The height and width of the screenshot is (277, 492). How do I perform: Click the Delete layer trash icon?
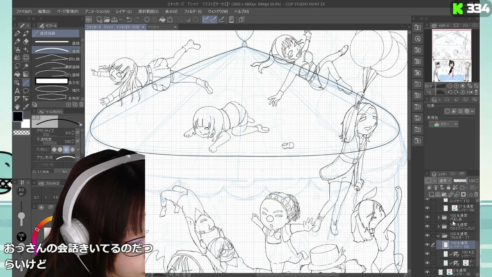477,195
